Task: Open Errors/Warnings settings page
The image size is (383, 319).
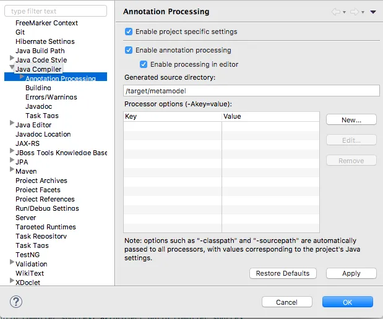Action: coord(51,97)
